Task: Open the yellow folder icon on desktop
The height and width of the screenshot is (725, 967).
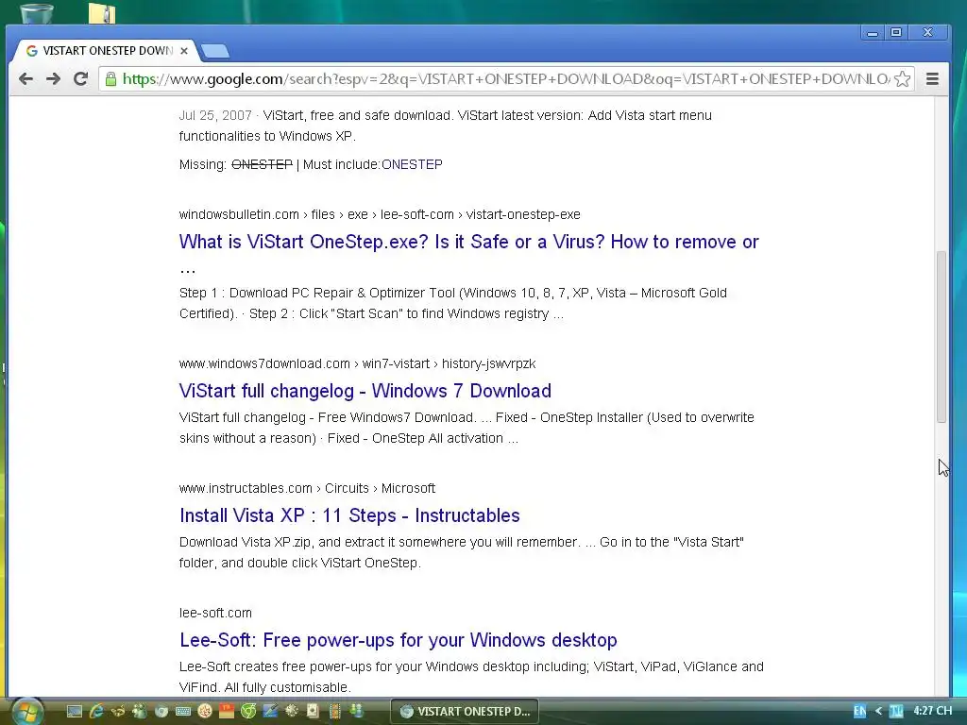Action: coord(102,13)
